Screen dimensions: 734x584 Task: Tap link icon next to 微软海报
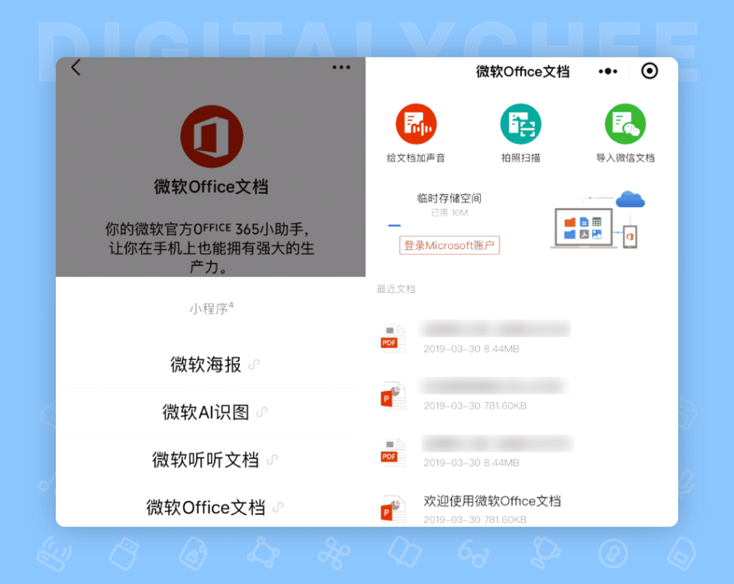254,364
